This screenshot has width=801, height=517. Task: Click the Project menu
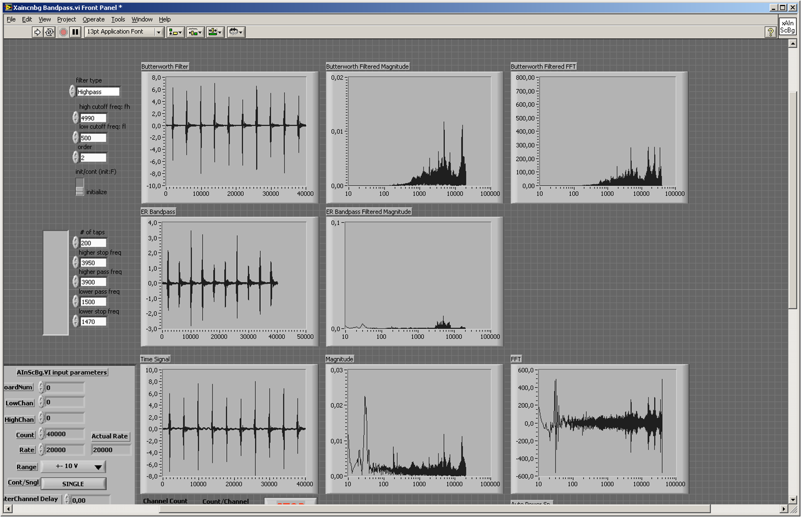[x=66, y=19]
